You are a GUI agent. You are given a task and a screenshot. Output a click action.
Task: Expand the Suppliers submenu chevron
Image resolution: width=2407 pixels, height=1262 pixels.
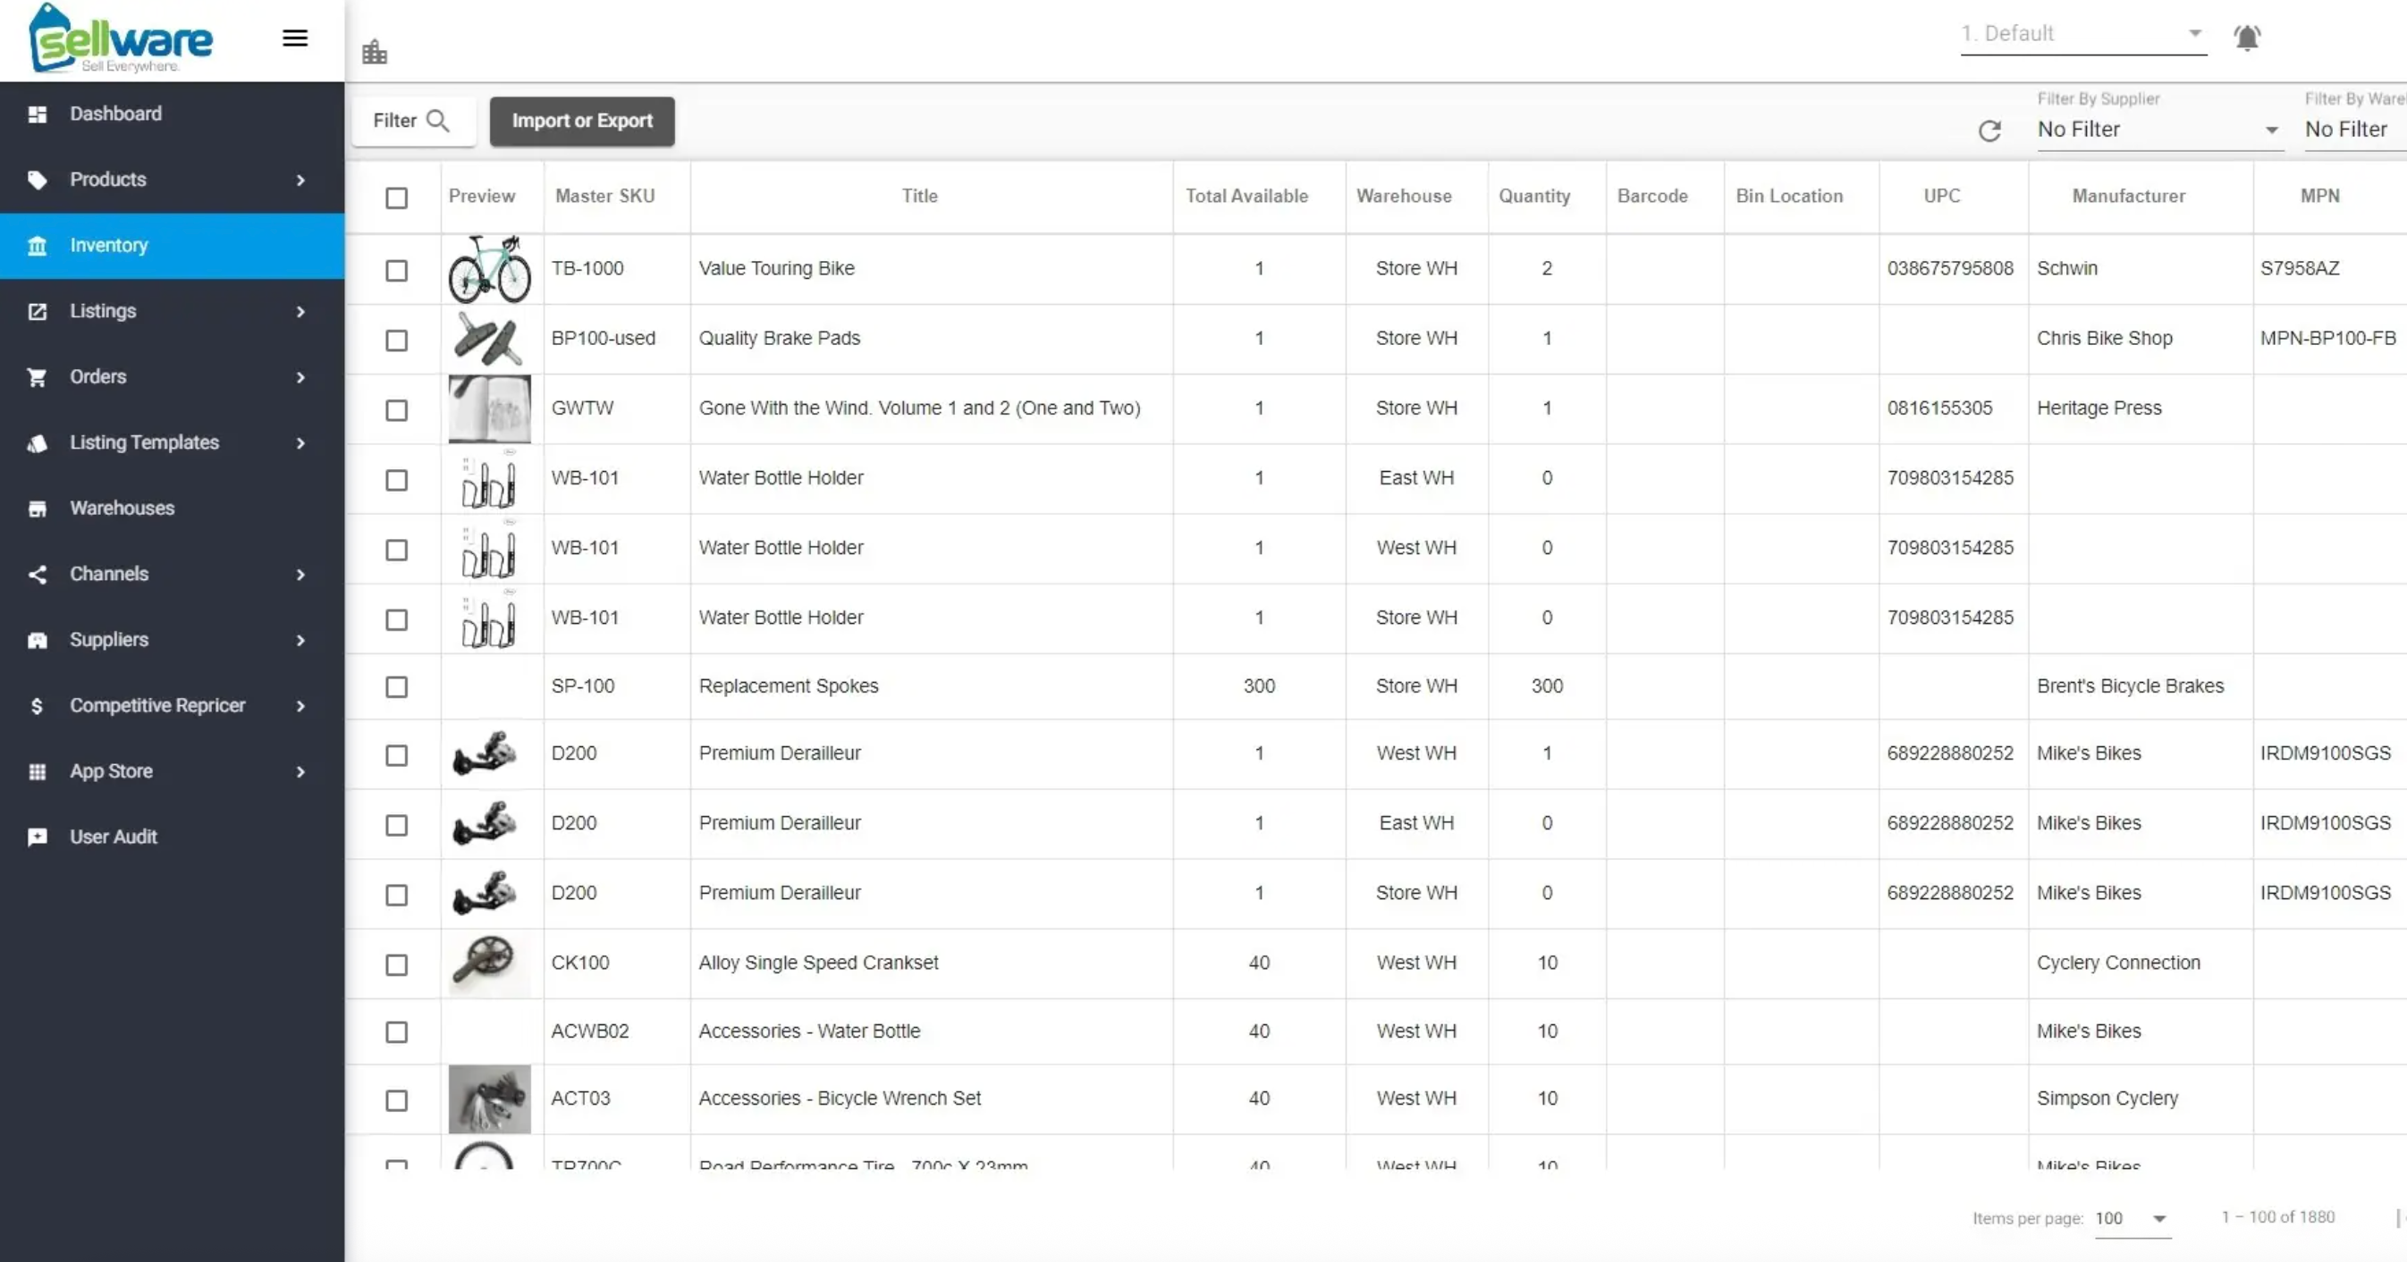(x=300, y=640)
